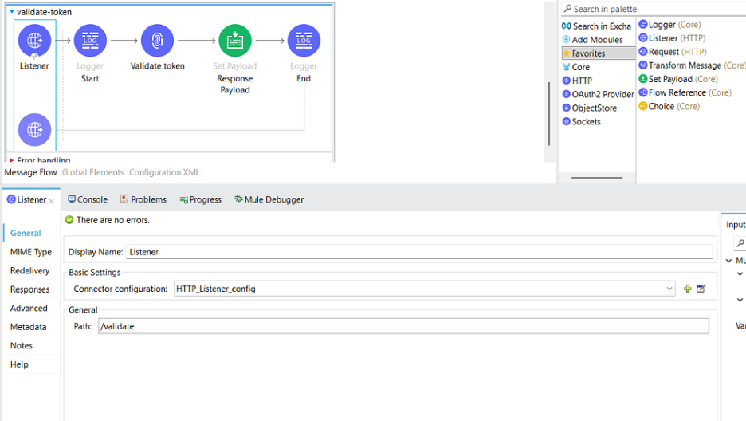Switch to Global Elements view
This screenshot has height=421, width=746.
pyautogui.click(x=92, y=172)
